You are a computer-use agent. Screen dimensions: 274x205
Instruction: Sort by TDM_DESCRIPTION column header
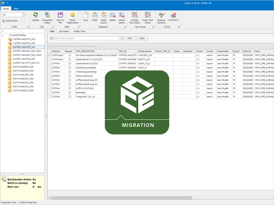(97, 51)
